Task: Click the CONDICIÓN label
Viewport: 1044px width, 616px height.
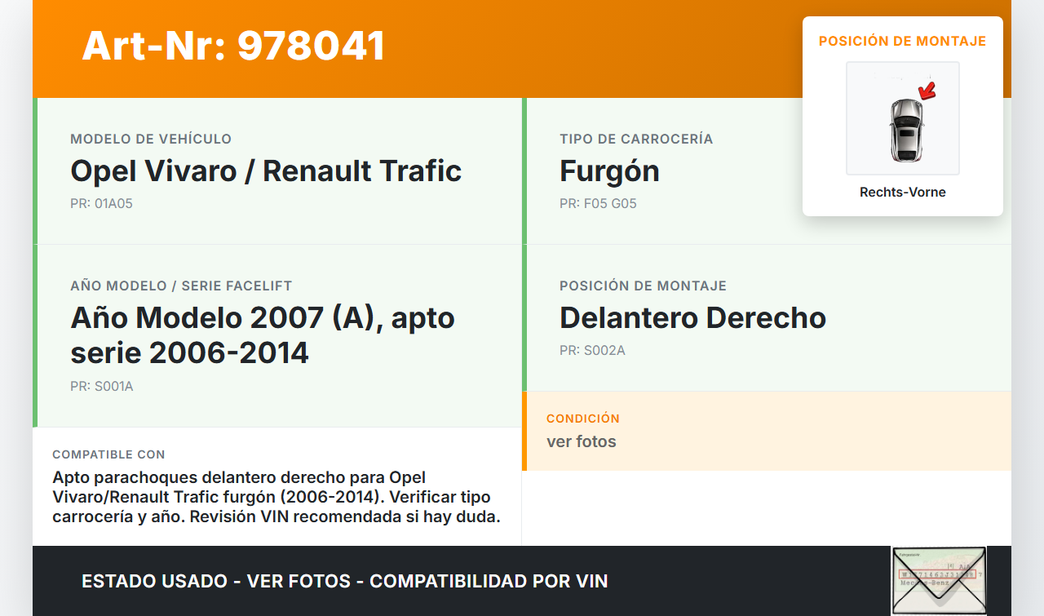Action: (583, 418)
